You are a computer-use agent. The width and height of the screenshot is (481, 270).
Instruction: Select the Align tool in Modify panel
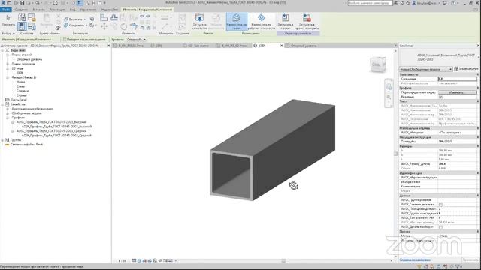(104, 18)
